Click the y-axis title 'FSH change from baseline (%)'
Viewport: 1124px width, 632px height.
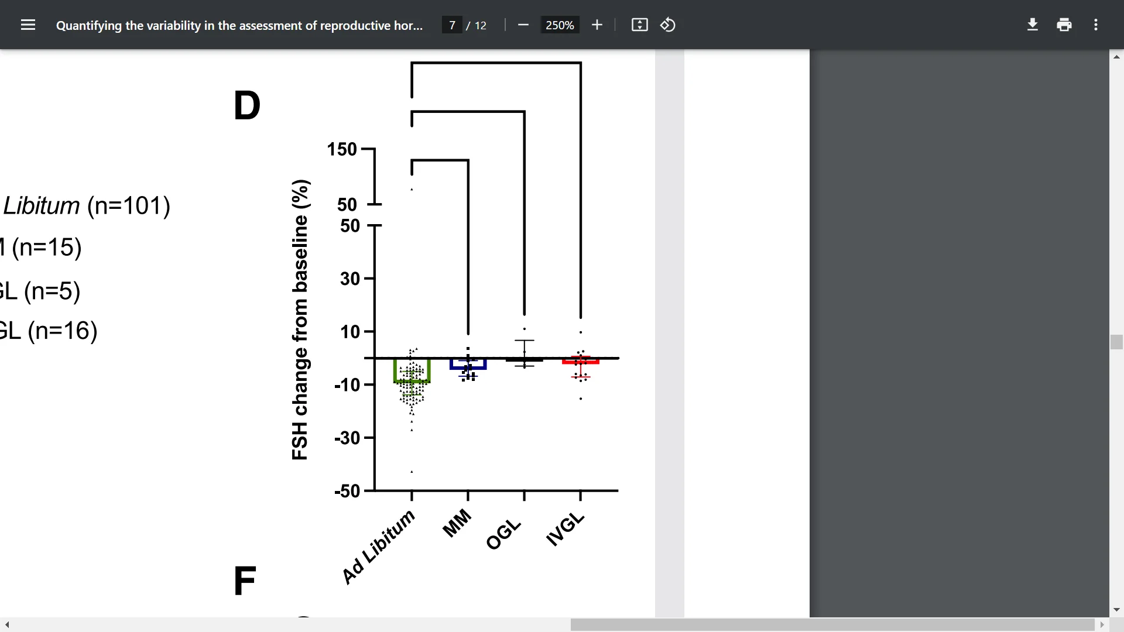click(x=300, y=320)
